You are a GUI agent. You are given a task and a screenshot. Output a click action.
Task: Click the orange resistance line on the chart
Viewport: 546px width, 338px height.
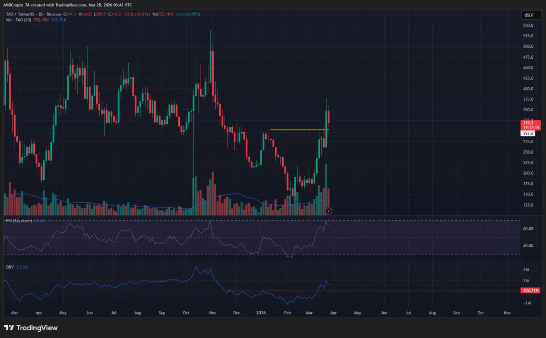296,129
